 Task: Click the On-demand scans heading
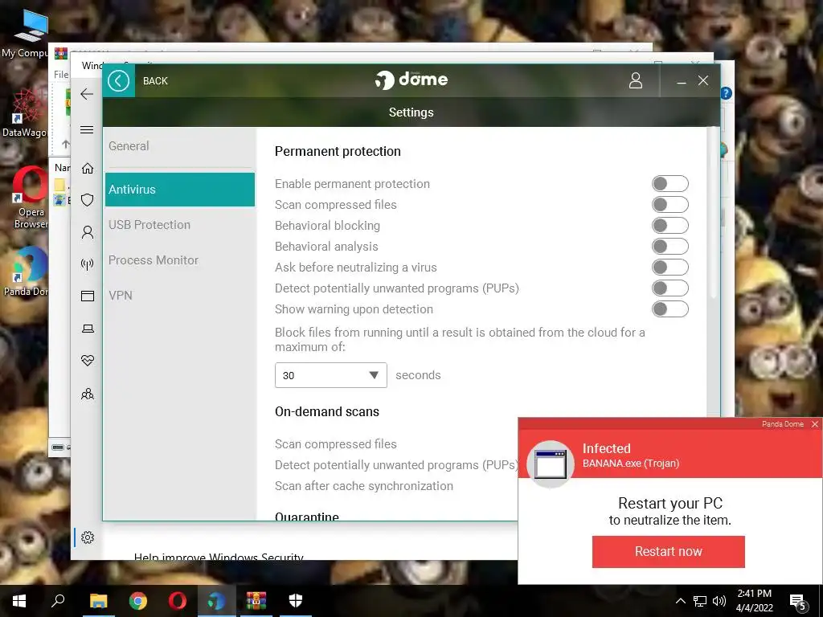coord(327,412)
